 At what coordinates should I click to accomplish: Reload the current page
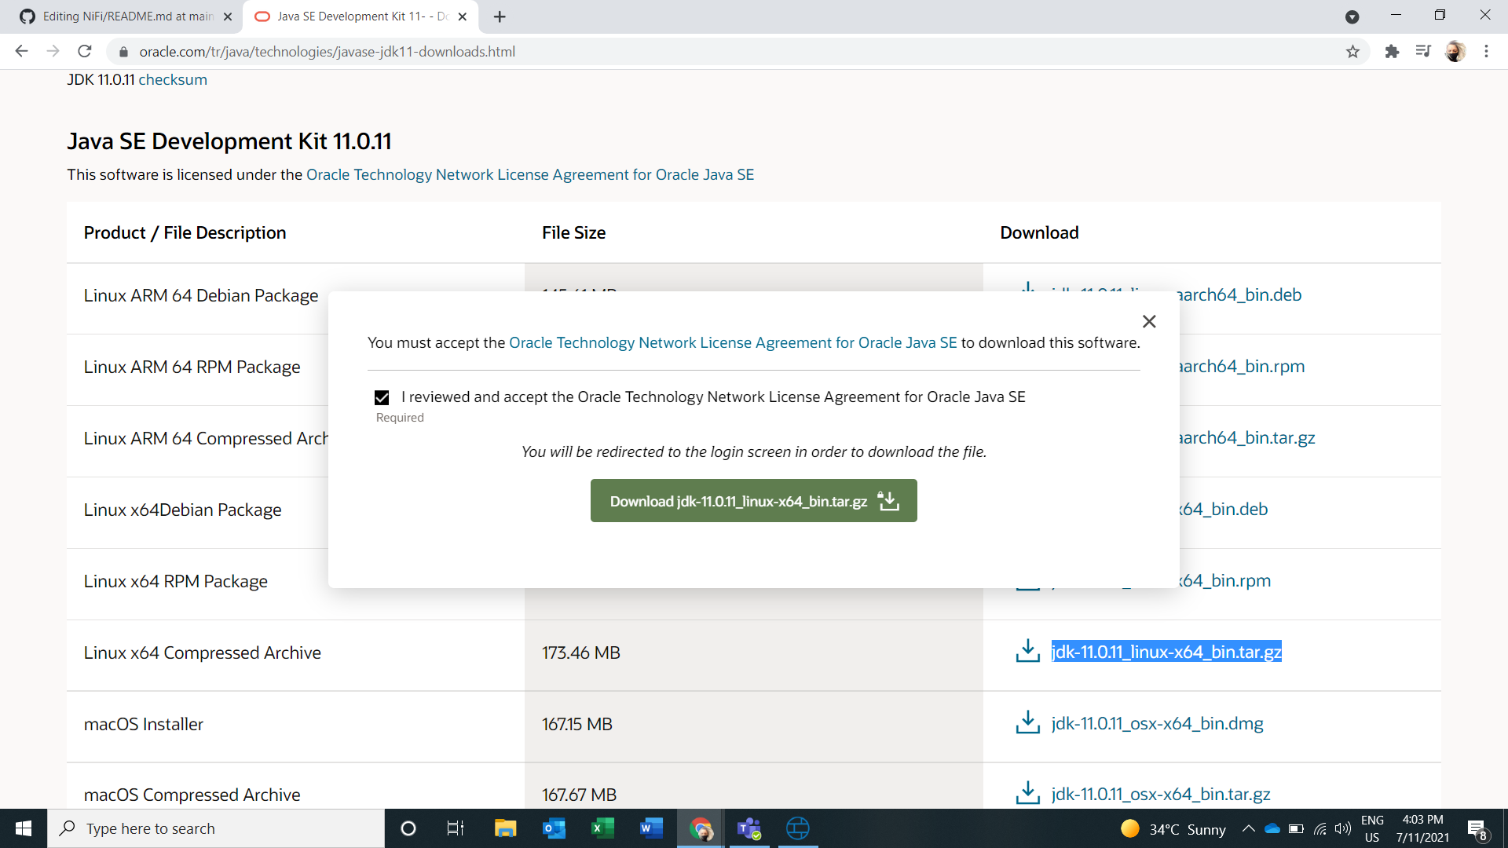(85, 51)
